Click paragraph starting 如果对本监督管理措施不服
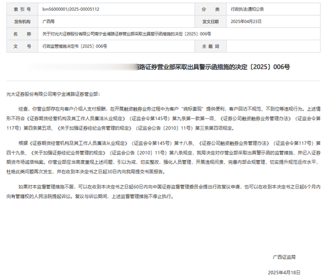Image resolution: width=325 pixels, height=278 pixels. point(163,192)
